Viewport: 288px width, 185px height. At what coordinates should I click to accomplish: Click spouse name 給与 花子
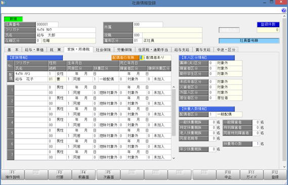[31, 79]
